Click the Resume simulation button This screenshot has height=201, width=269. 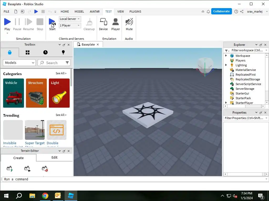pos(28,24)
